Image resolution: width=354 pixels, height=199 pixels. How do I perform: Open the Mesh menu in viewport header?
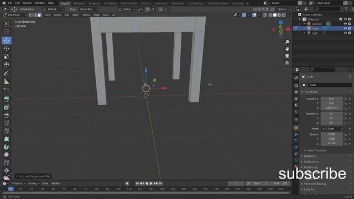76,15
